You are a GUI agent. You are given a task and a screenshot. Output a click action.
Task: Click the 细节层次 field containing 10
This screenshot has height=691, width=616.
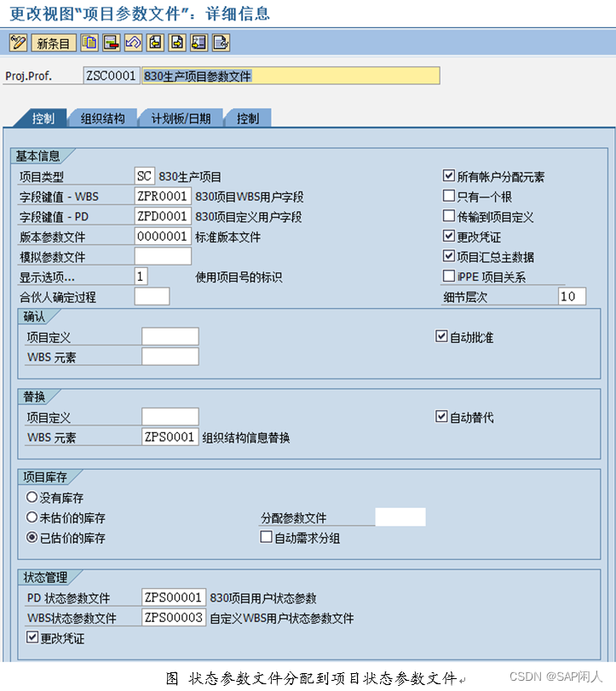point(572,296)
